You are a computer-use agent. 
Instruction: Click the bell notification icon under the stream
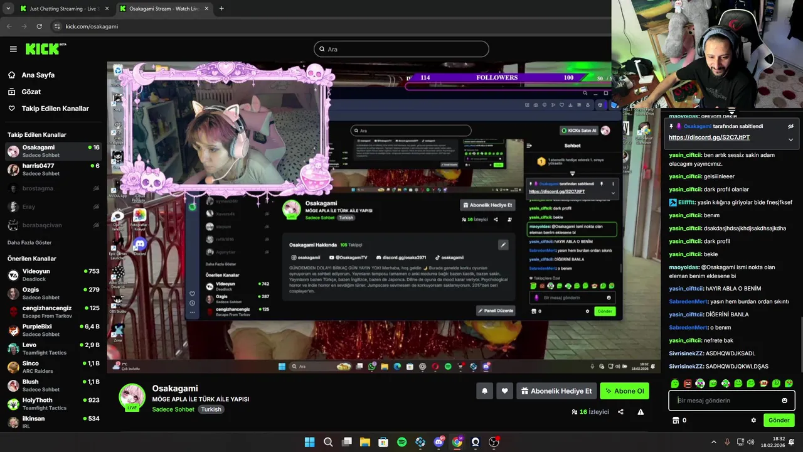pos(484,391)
